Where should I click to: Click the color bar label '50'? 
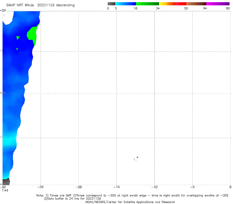point(186,8)
